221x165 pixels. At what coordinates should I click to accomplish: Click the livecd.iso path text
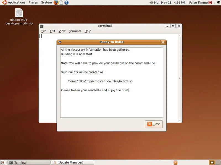100,81
